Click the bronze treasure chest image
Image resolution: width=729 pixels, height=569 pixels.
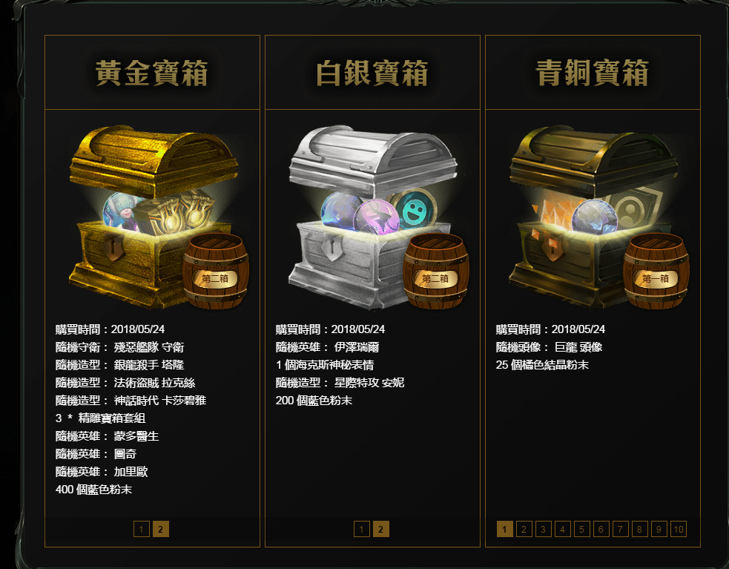(593, 217)
